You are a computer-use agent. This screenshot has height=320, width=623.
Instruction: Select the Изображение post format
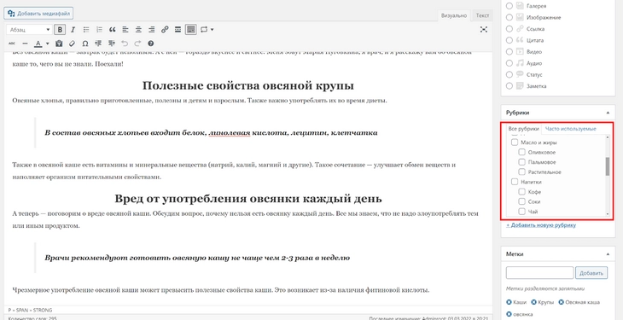pos(509,17)
